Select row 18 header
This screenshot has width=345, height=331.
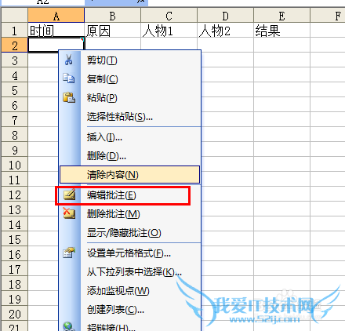(x=15, y=284)
